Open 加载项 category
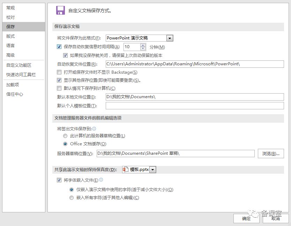The image size is (291, 226). coord(24,85)
